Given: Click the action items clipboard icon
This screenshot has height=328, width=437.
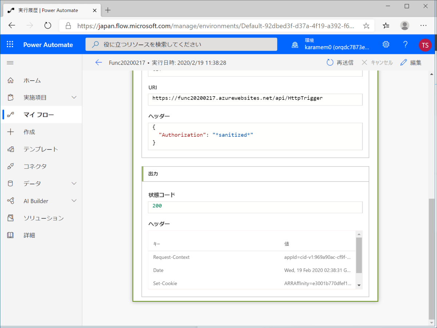Looking at the screenshot, I should (11, 98).
